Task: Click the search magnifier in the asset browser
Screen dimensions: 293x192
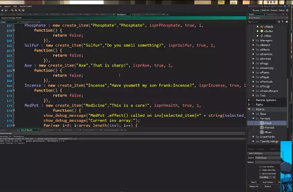Action: (250, 22)
